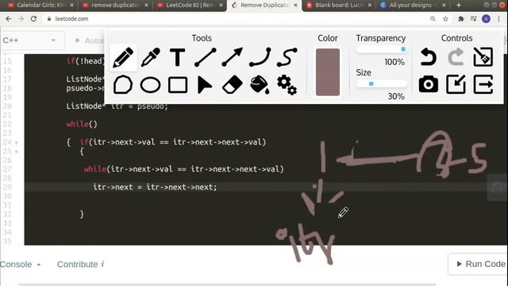The width and height of the screenshot is (508, 286).
Task: Switch to the LeetCode 82 YouTube tab
Action: pos(189,6)
